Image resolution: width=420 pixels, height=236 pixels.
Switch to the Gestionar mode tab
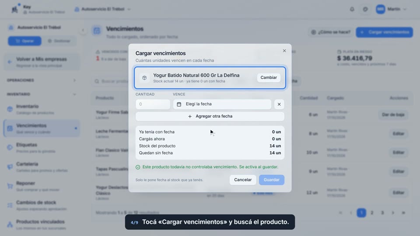click(59, 41)
